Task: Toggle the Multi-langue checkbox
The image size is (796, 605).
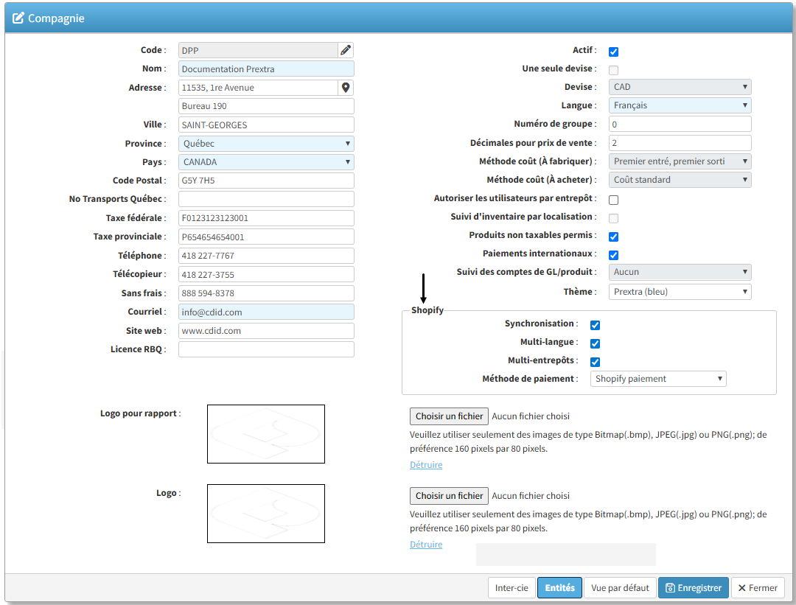Action: (x=595, y=343)
